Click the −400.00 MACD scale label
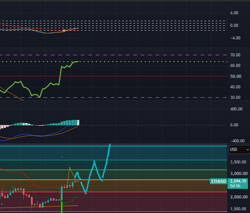Screen dimensions: 250x213 (x=237, y=141)
